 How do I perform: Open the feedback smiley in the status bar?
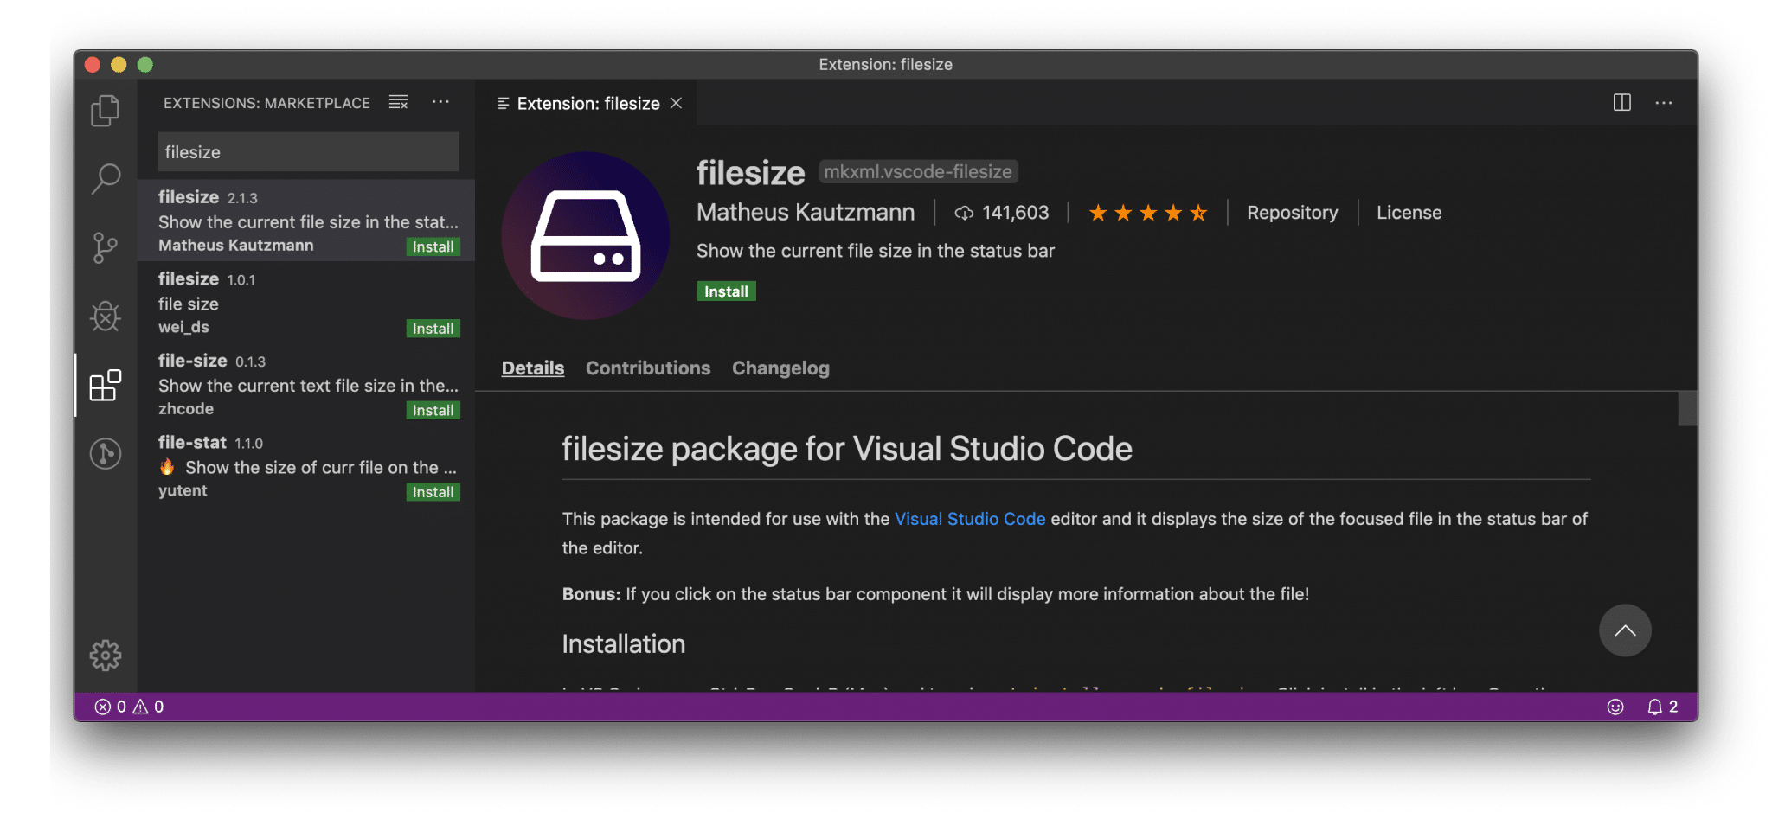point(1616,707)
